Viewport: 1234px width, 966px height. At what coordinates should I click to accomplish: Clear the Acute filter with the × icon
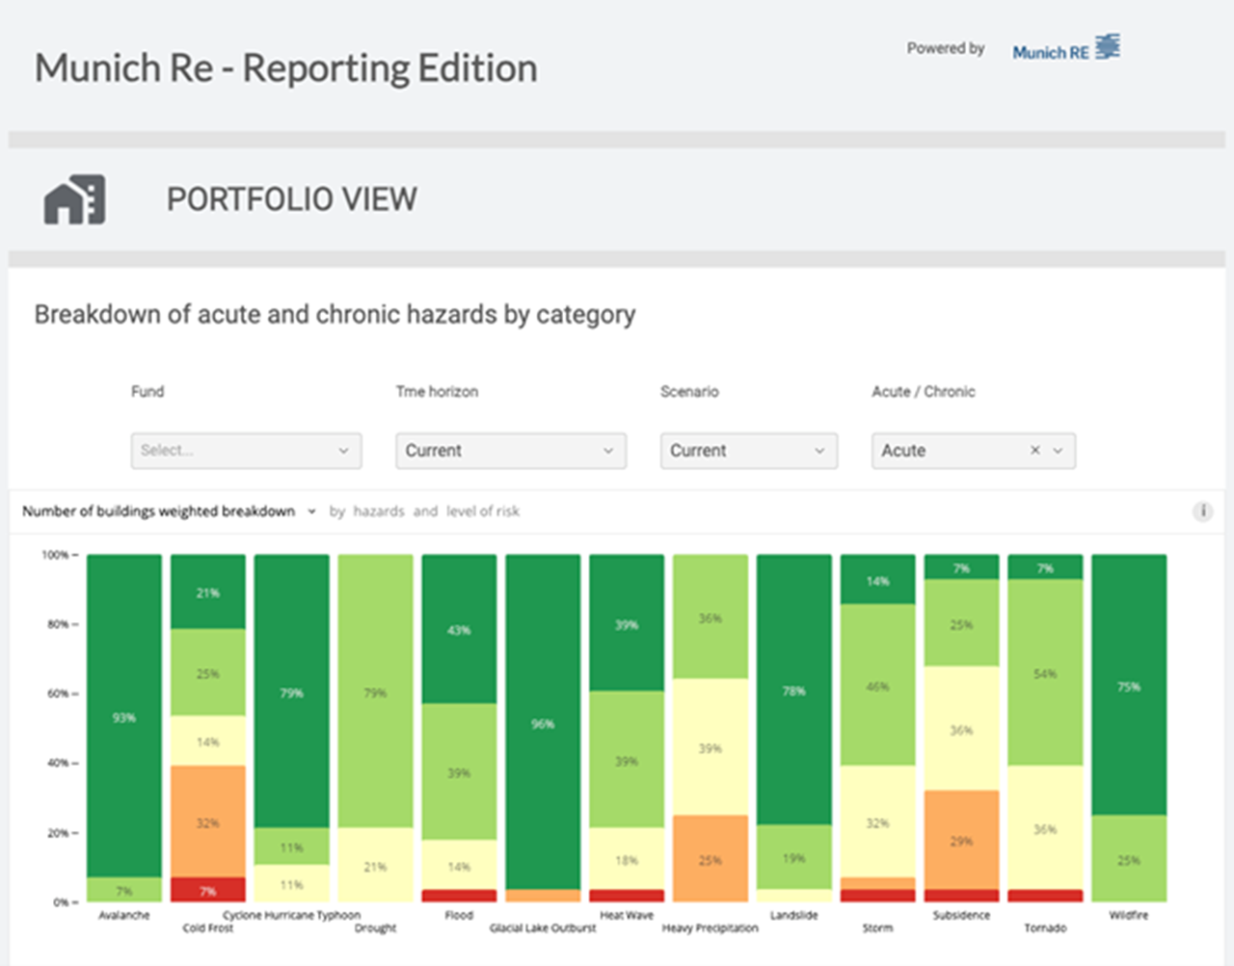[1034, 450]
